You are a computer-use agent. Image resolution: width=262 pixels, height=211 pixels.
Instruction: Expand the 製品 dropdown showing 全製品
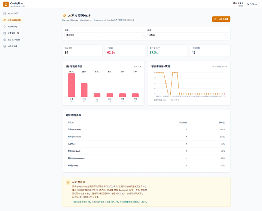tap(188, 35)
